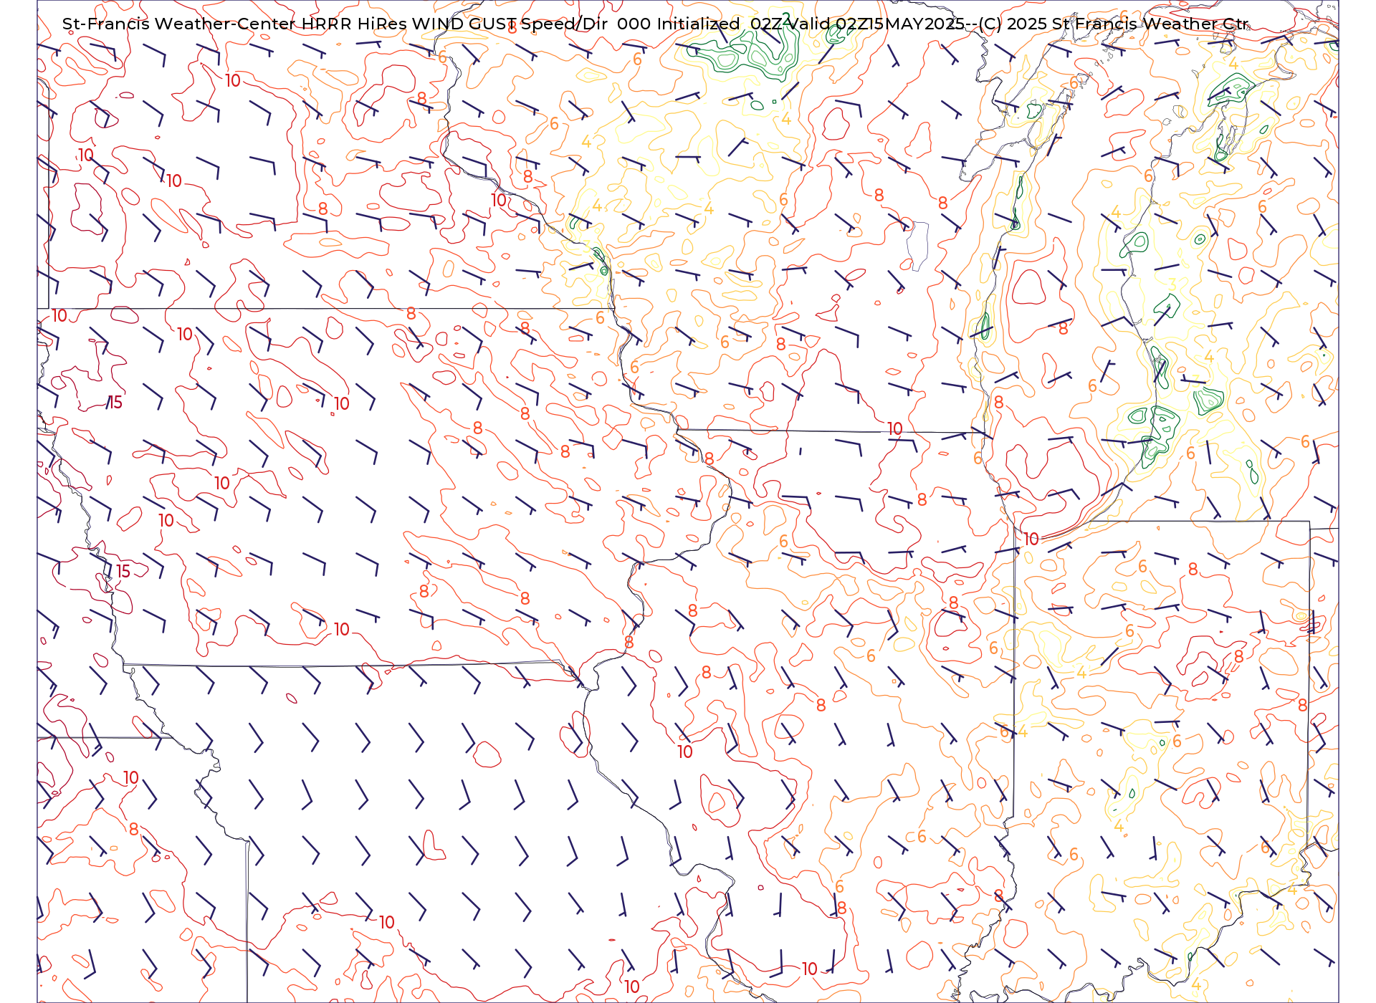Click the green '2' contour label
The image size is (1376, 1003).
coord(786,19)
